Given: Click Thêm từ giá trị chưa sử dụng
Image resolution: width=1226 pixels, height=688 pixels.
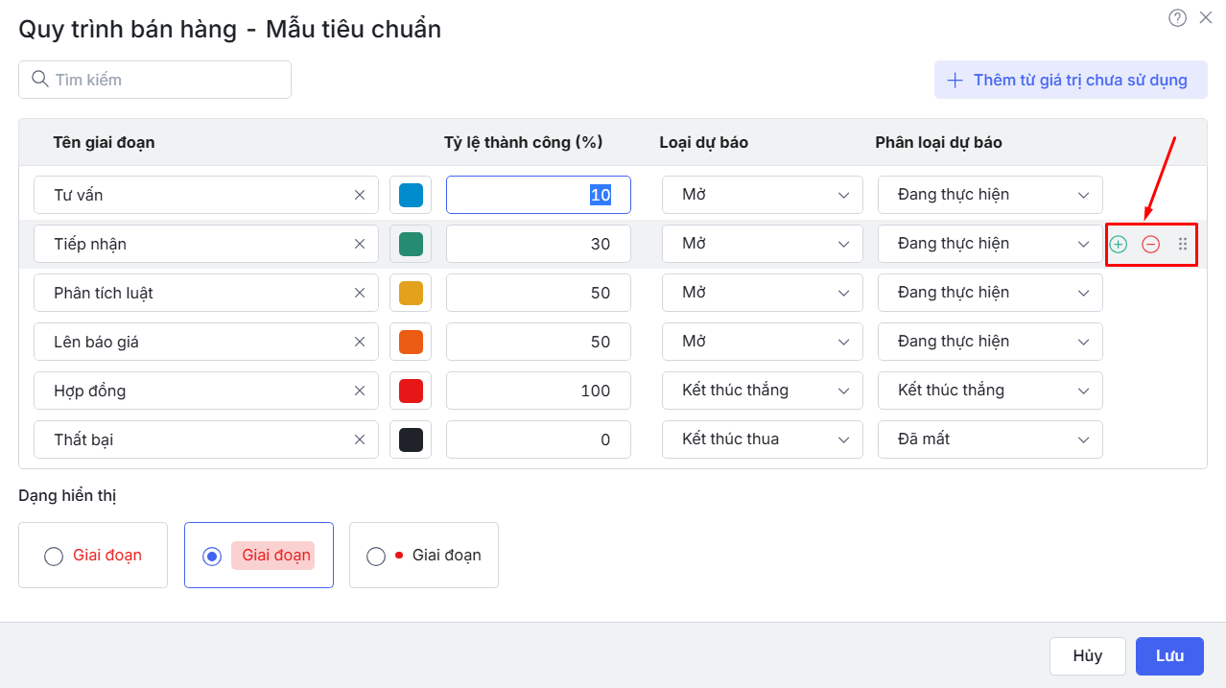Looking at the screenshot, I should point(1071,80).
